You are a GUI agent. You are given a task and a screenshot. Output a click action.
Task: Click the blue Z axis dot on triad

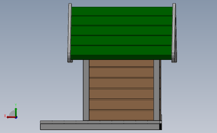pyautogui.click(x=16, y=118)
